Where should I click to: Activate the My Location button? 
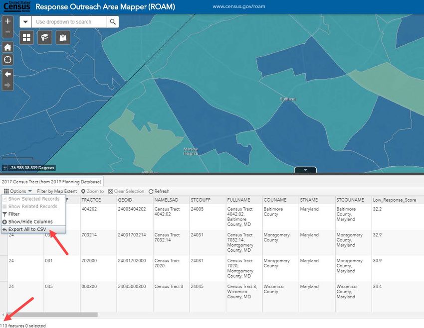[x=7, y=60]
